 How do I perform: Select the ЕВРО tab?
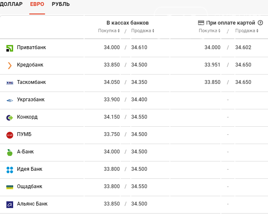coord(37,4)
